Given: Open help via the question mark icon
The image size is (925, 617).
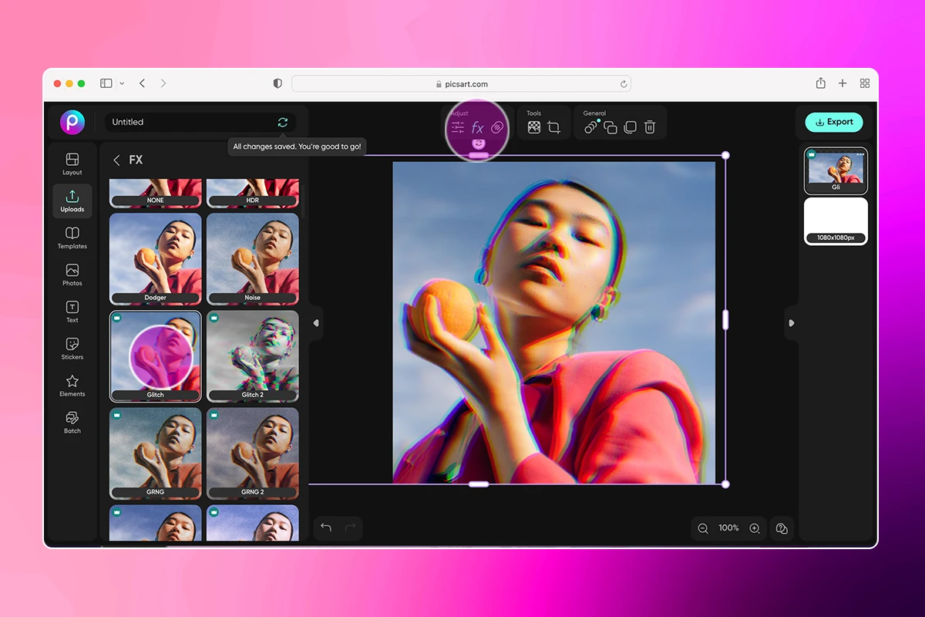Looking at the screenshot, I should [x=782, y=528].
